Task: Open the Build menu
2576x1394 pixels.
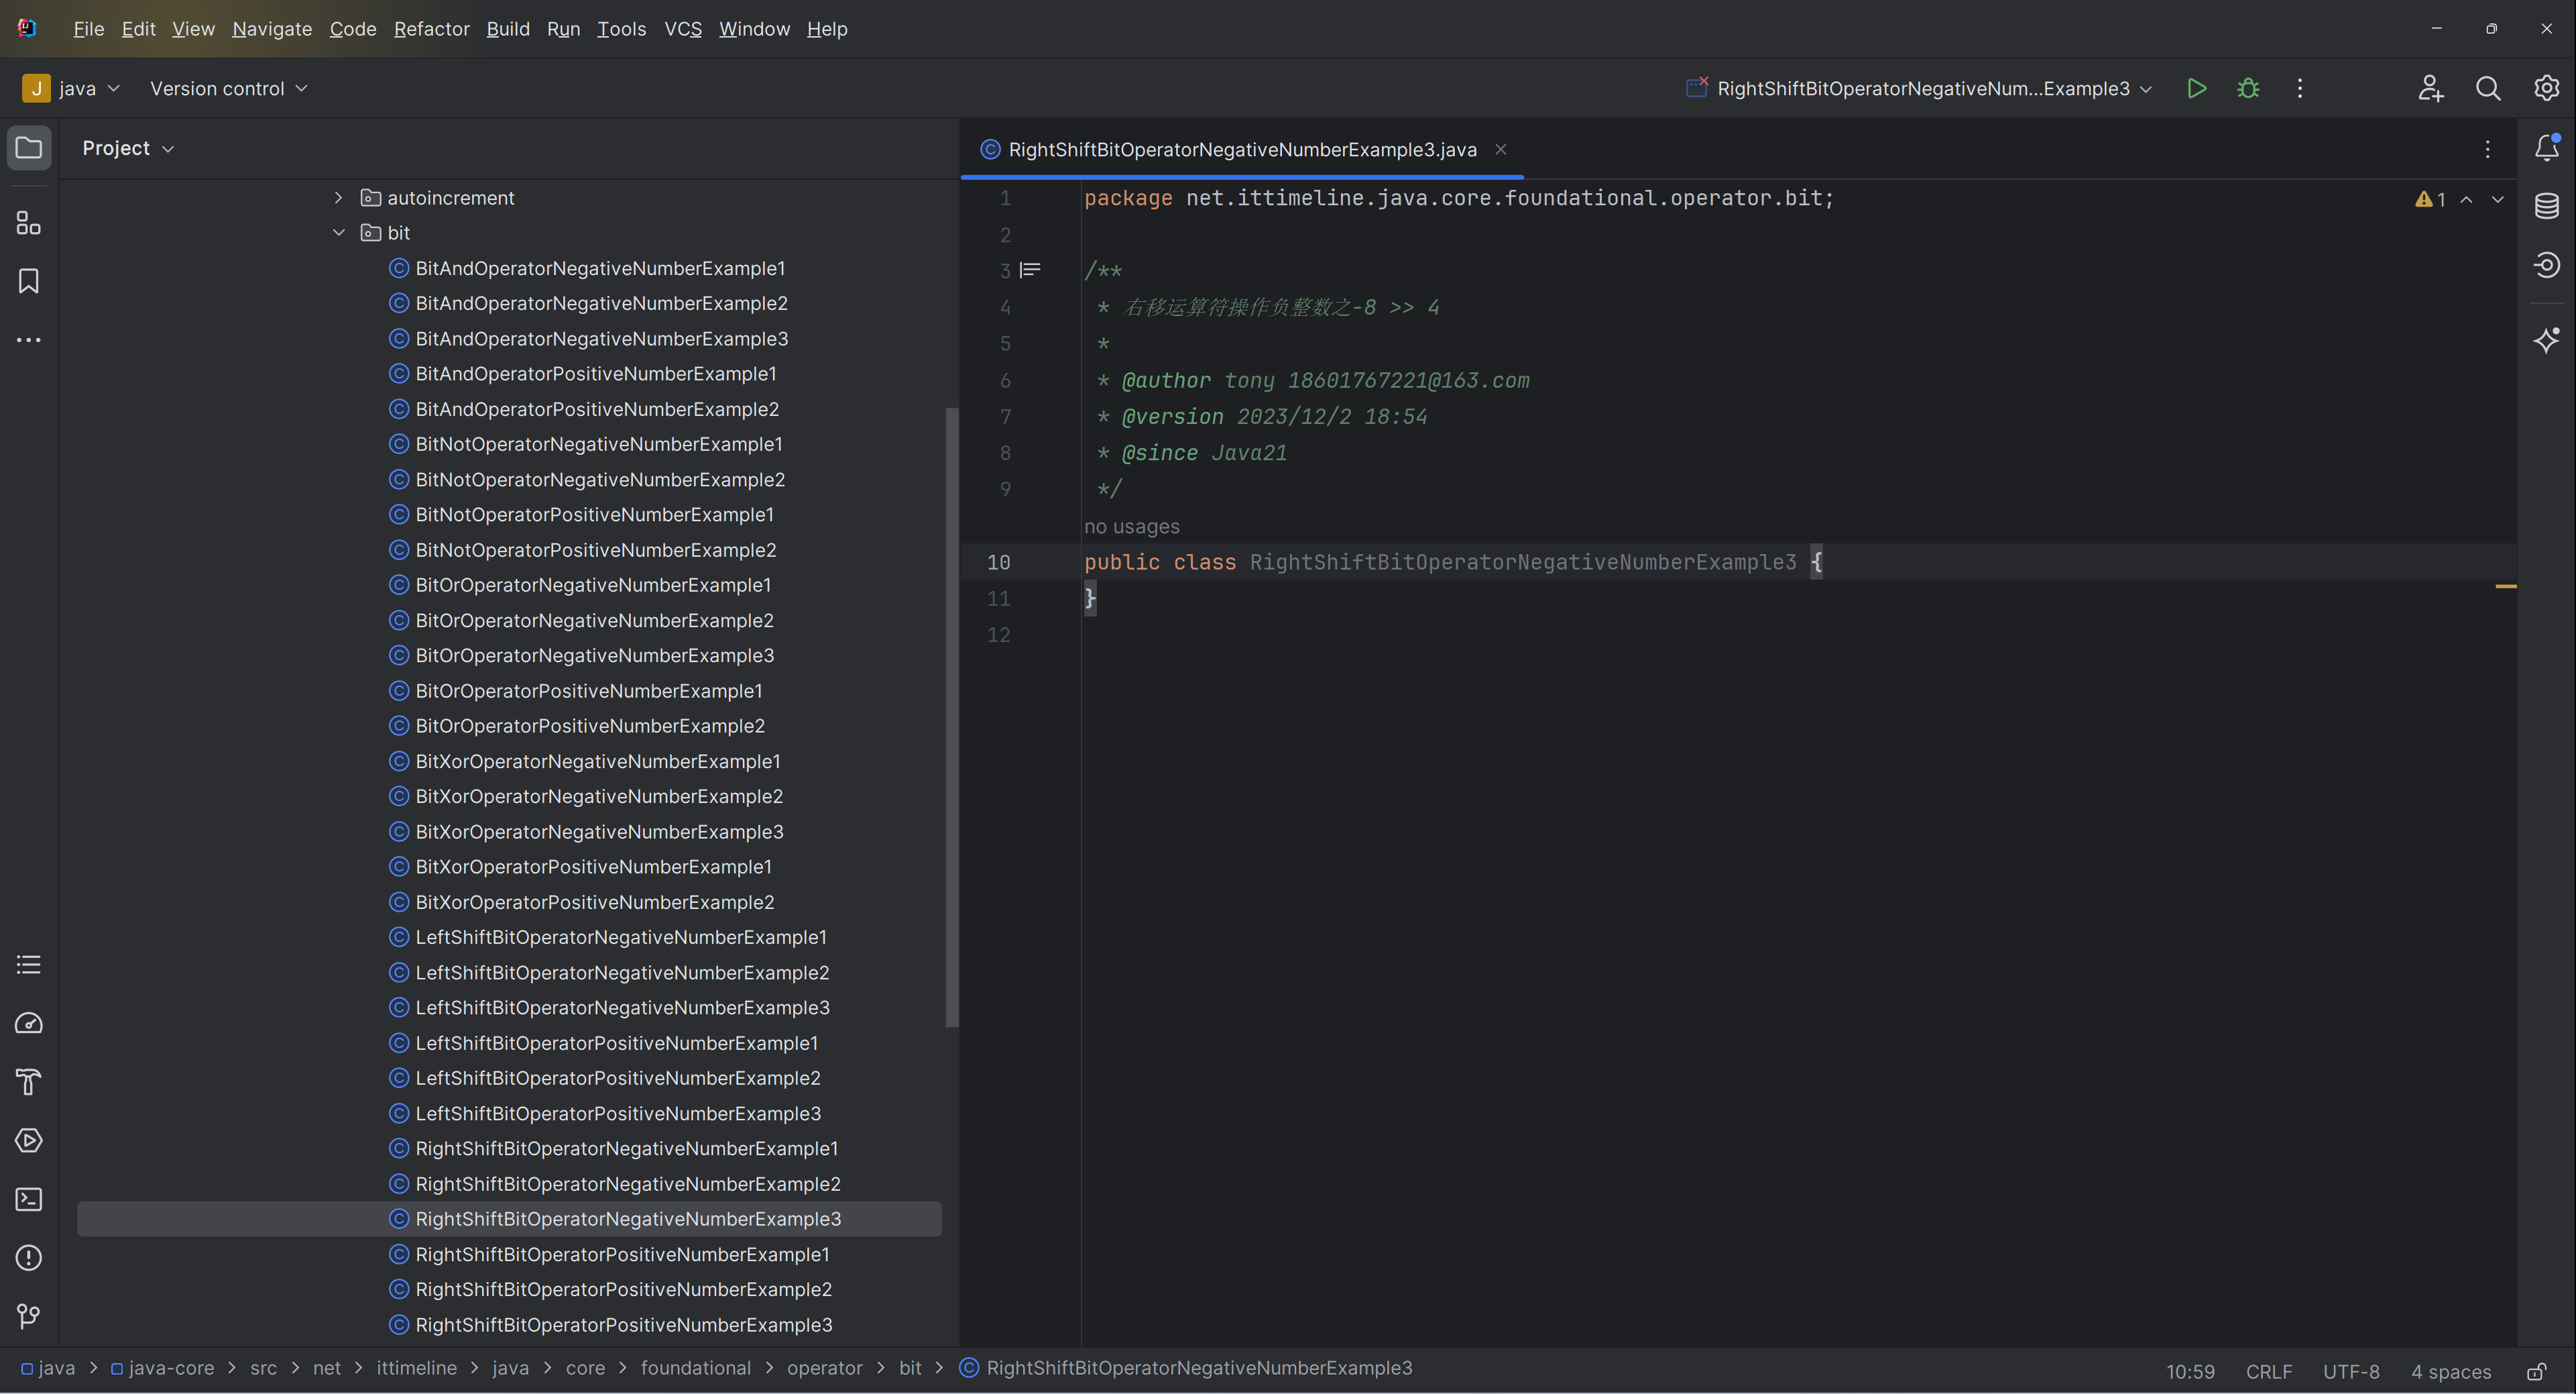Action: 508,29
